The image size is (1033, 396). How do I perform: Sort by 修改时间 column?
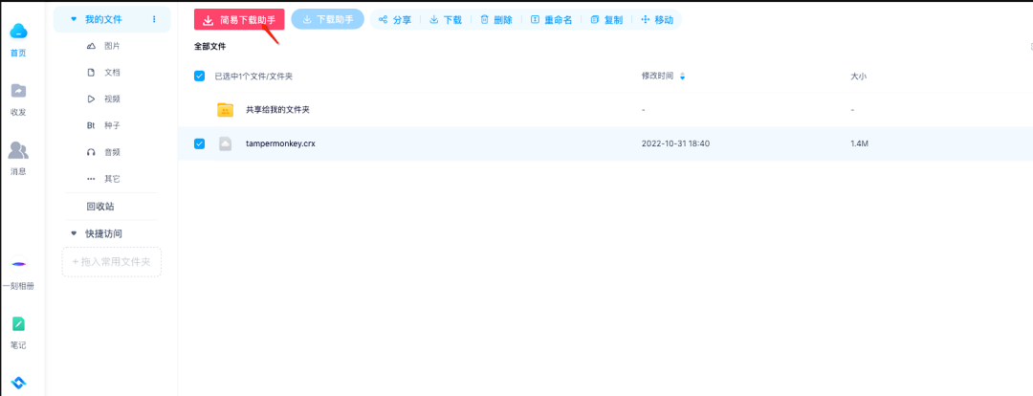[x=664, y=77]
